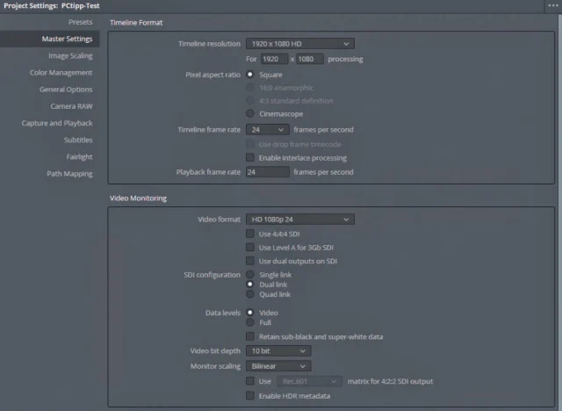The height and width of the screenshot is (411, 562).
Task: Check Use 4:4:4 SDI option
Action: (250, 234)
